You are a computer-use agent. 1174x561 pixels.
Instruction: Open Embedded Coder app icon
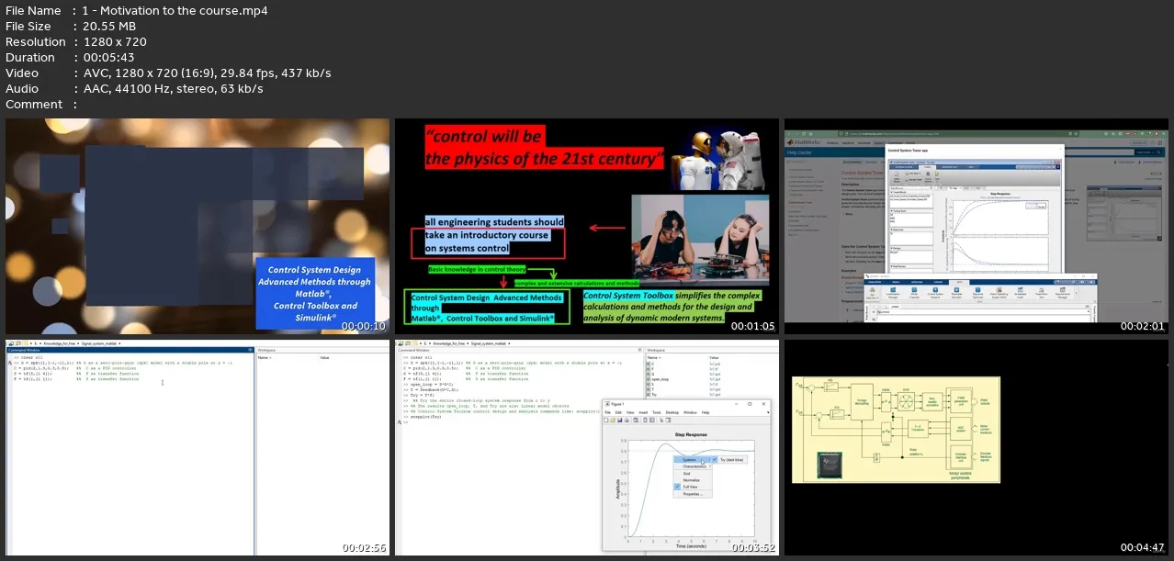(x=1021, y=292)
